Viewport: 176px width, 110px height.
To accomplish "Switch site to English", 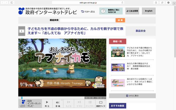I will point(149,11).
